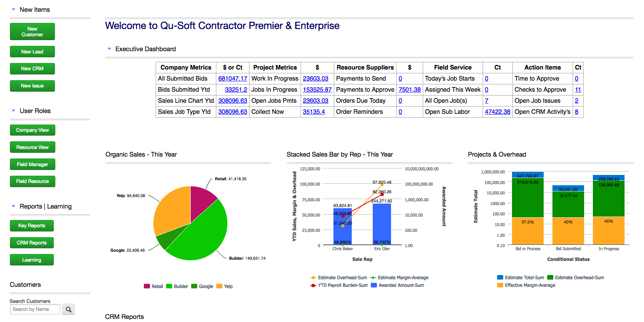Open the New CRM button
The image size is (644, 322).
click(x=32, y=69)
